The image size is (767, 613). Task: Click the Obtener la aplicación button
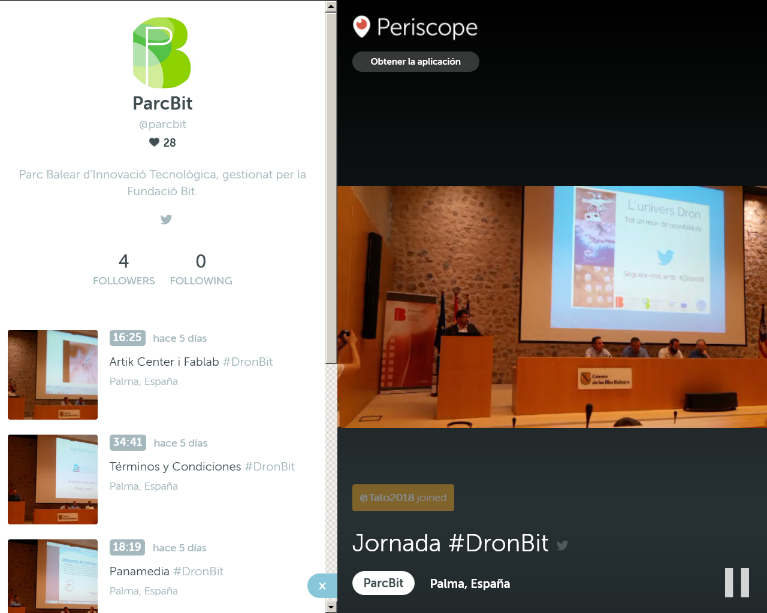coord(416,62)
